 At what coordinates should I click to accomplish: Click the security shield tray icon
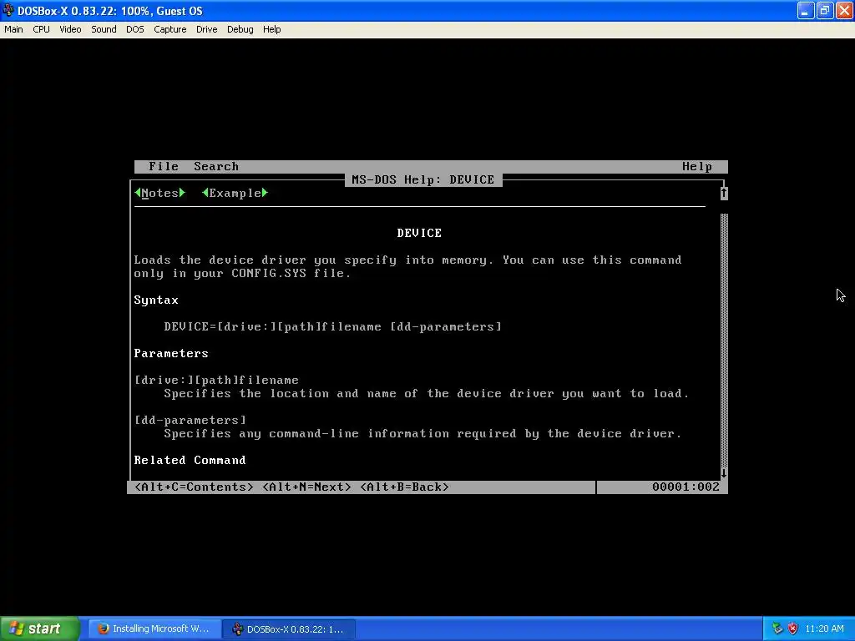click(x=793, y=628)
